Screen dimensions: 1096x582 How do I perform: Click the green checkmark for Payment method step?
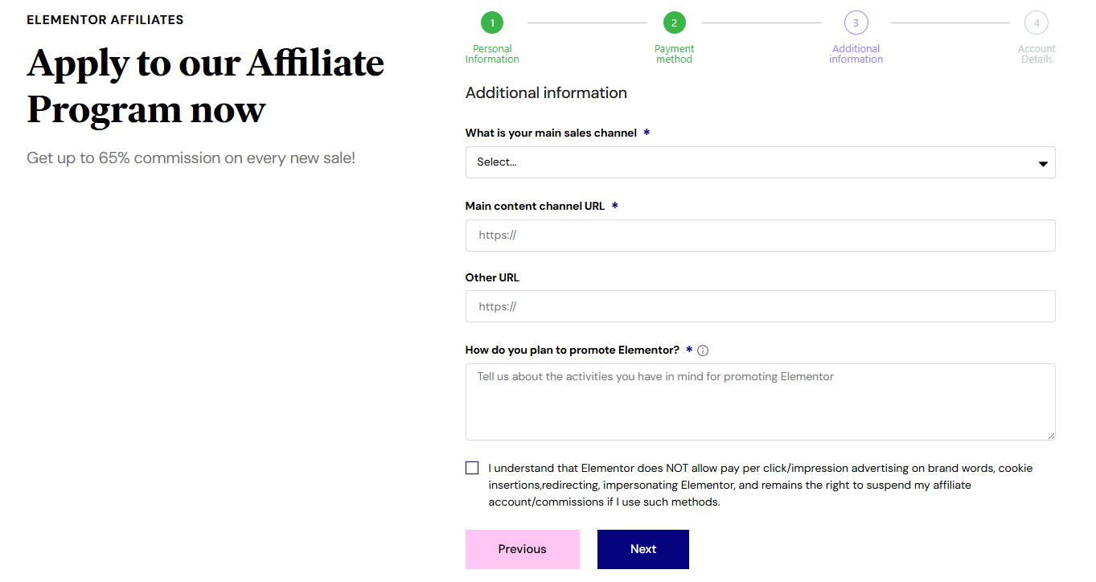674,23
